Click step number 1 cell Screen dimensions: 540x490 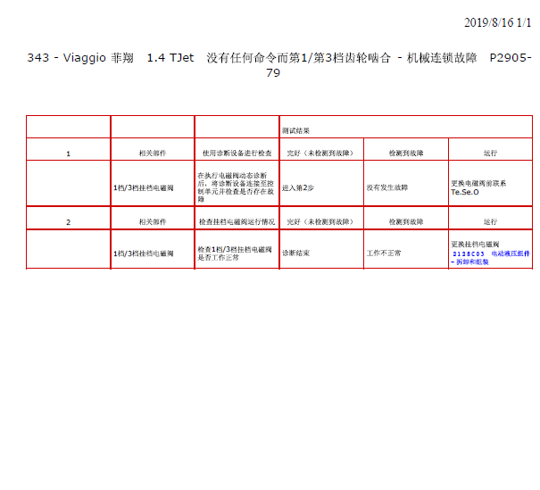[68, 149]
